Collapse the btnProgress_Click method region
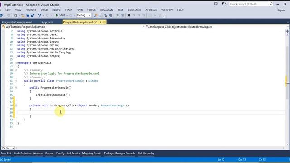The width and height of the screenshot is (290, 163). pos(16,105)
